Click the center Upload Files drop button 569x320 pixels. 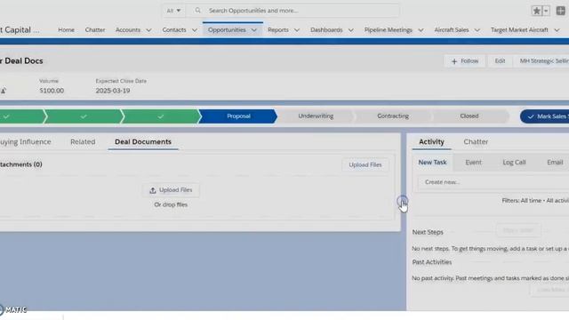pyautogui.click(x=171, y=190)
